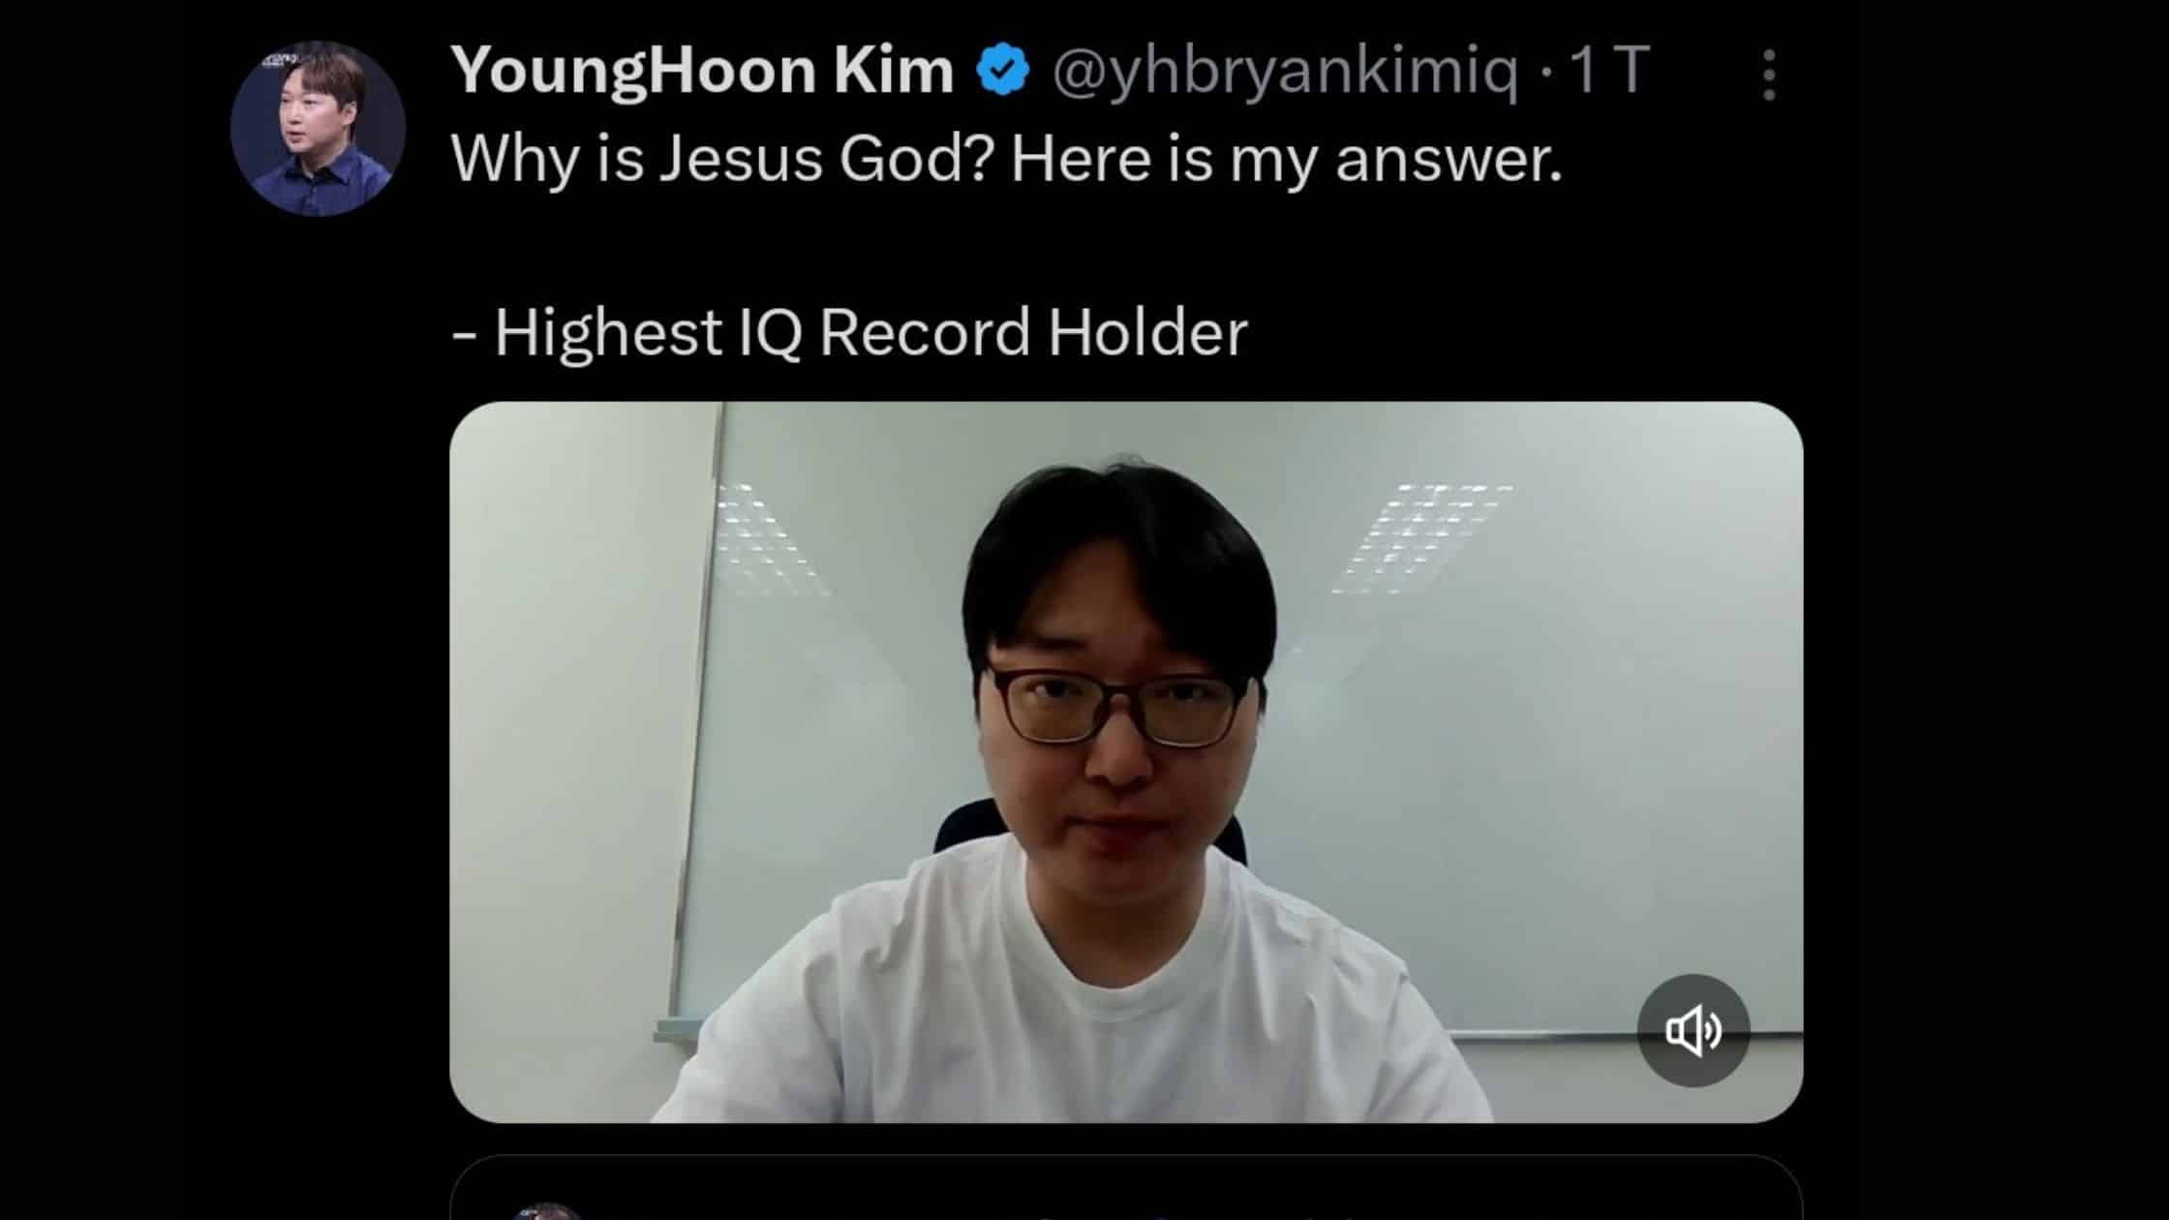Select the "Here is my answer." sentence
Screen dimensions: 2169x1220
[1287, 158]
